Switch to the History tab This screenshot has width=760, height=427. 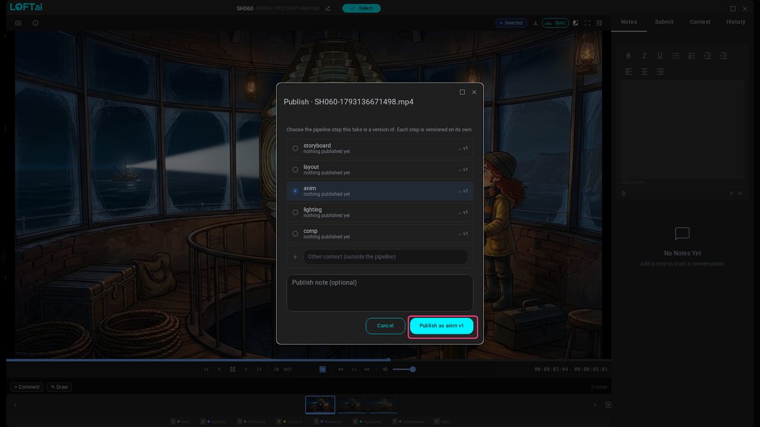(736, 22)
